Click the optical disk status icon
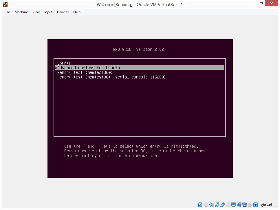This screenshot has width=280, height=210. tap(206, 205)
